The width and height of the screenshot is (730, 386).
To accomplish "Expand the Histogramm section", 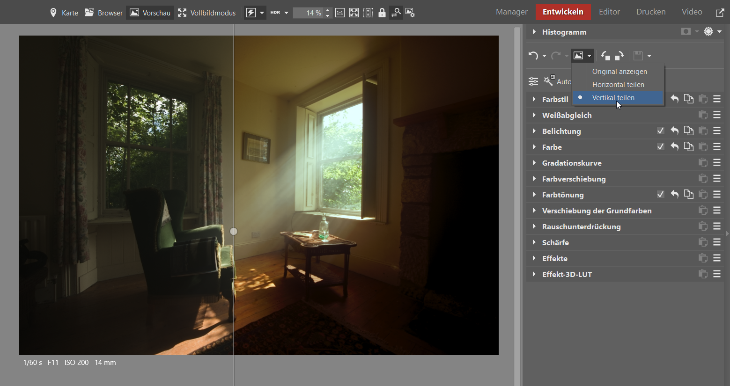I will tap(534, 32).
